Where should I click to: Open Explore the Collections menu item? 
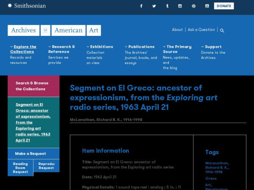pos(23,49)
